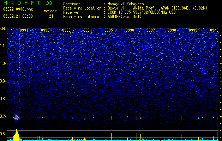Click the ICOM IC-575 receiver text
Screen dimensions: 222x141
coord(142,12)
